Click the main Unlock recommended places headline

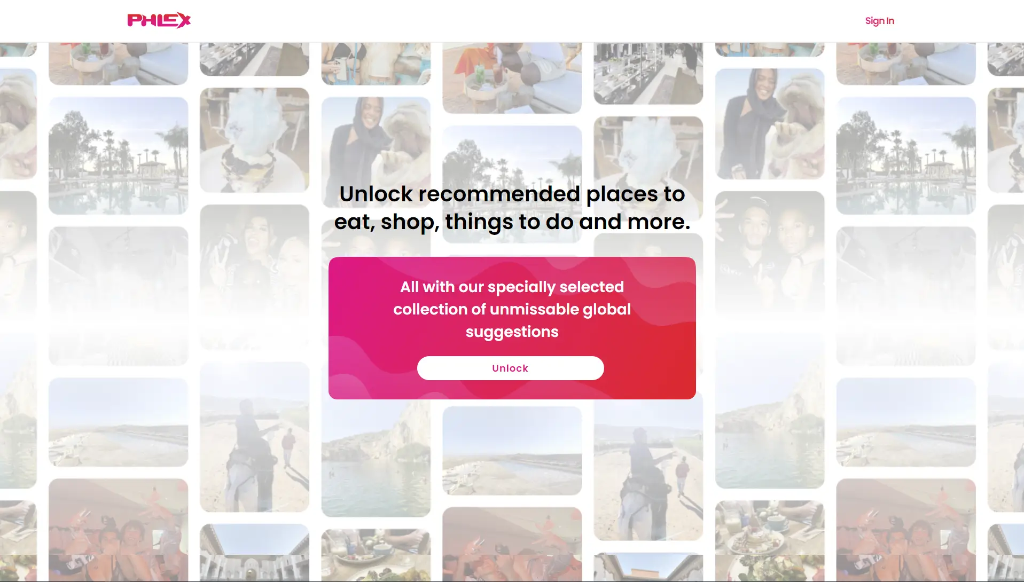[512, 208]
